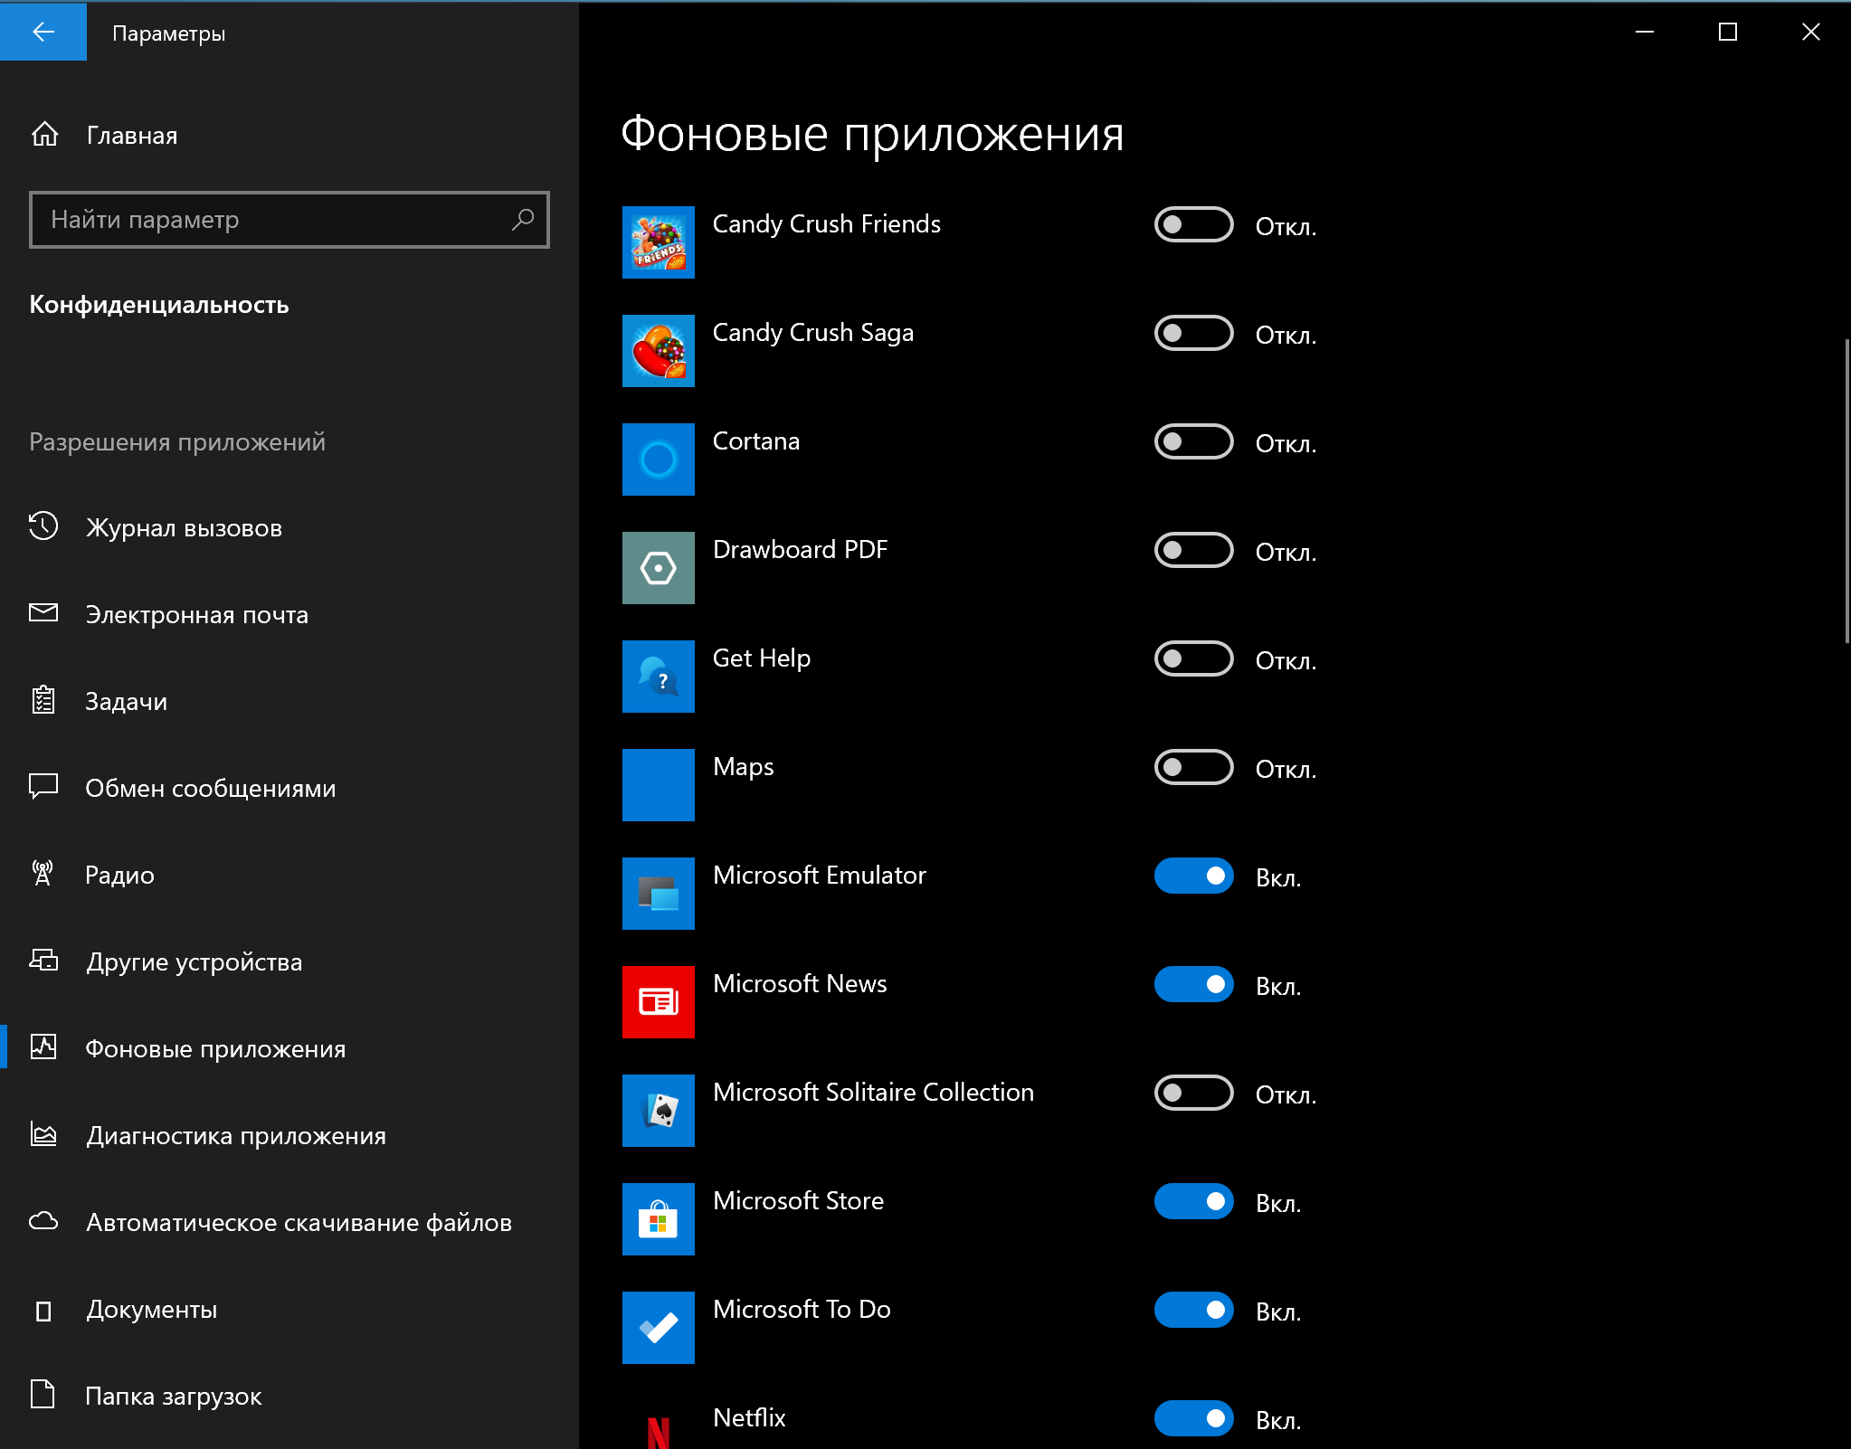Open Автоматическое скачивание файлов settings
1851x1449 pixels.
pos(290,1222)
